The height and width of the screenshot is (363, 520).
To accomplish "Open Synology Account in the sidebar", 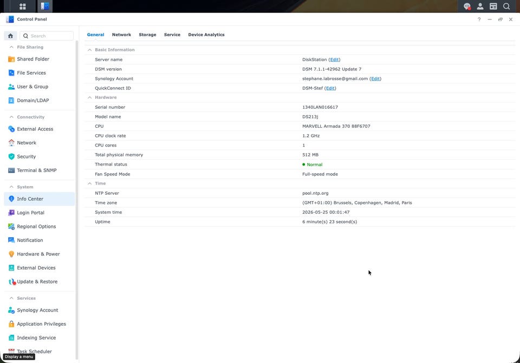I will point(40,310).
